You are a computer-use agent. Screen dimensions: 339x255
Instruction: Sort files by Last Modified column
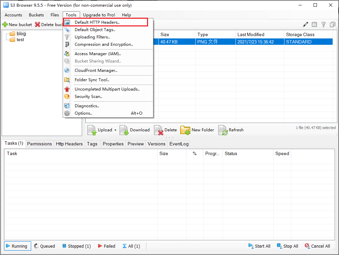259,34
